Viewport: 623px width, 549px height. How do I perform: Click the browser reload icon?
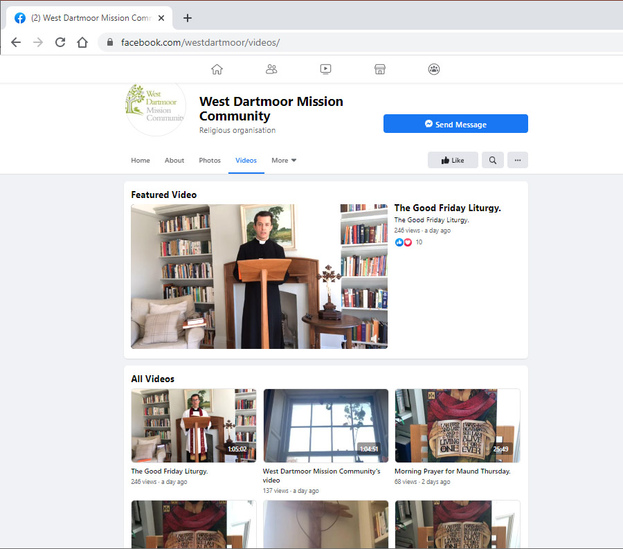click(x=60, y=42)
